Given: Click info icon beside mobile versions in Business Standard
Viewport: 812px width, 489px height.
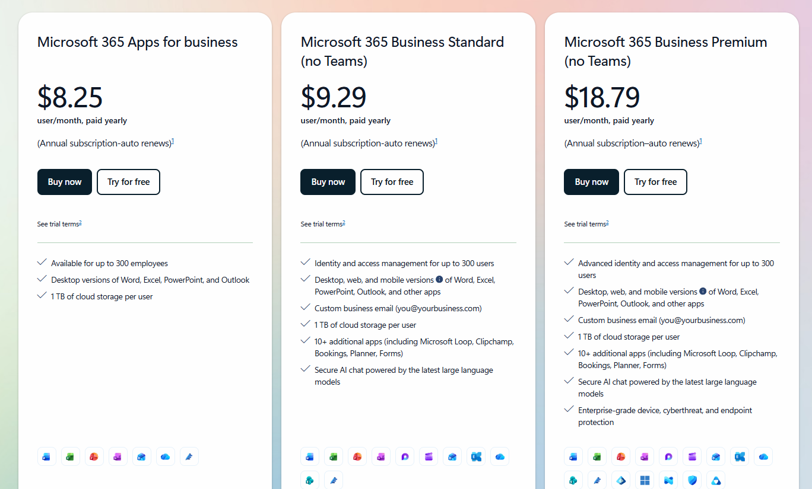Looking at the screenshot, I should click(x=439, y=279).
